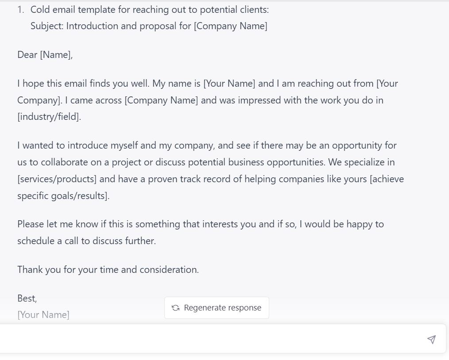Focus the chat message input field
Screen dimensions: 449x360
[213, 339]
